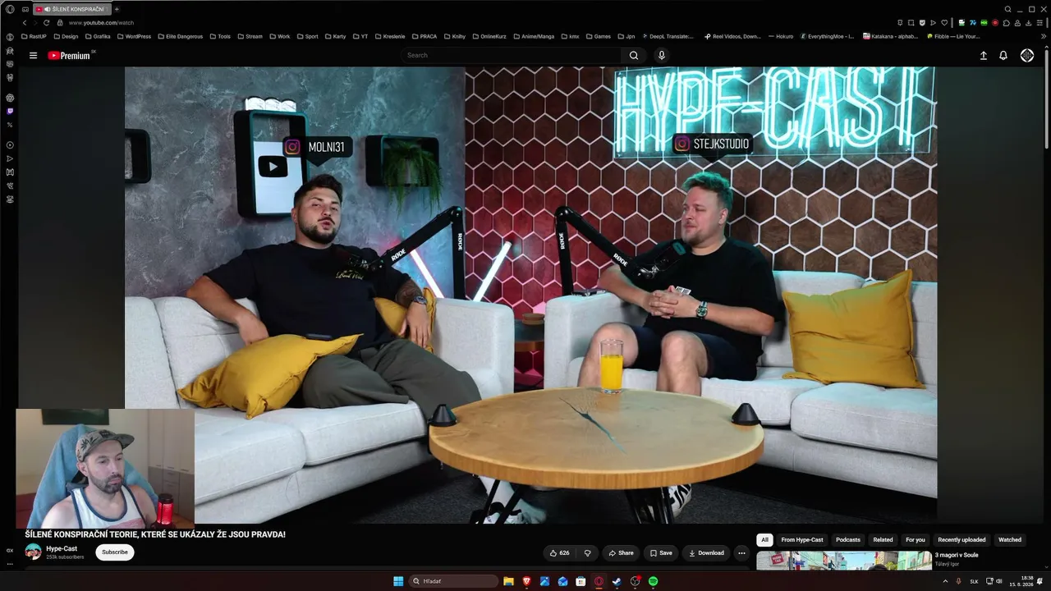Screen dimensions: 1051x591
Task: Click the video player to pause
Action: coord(530,295)
